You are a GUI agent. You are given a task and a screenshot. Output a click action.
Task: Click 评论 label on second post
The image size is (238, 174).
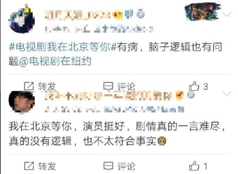coord(126,166)
